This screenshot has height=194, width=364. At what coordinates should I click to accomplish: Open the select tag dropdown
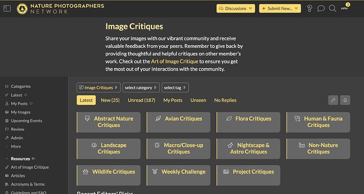point(175,88)
